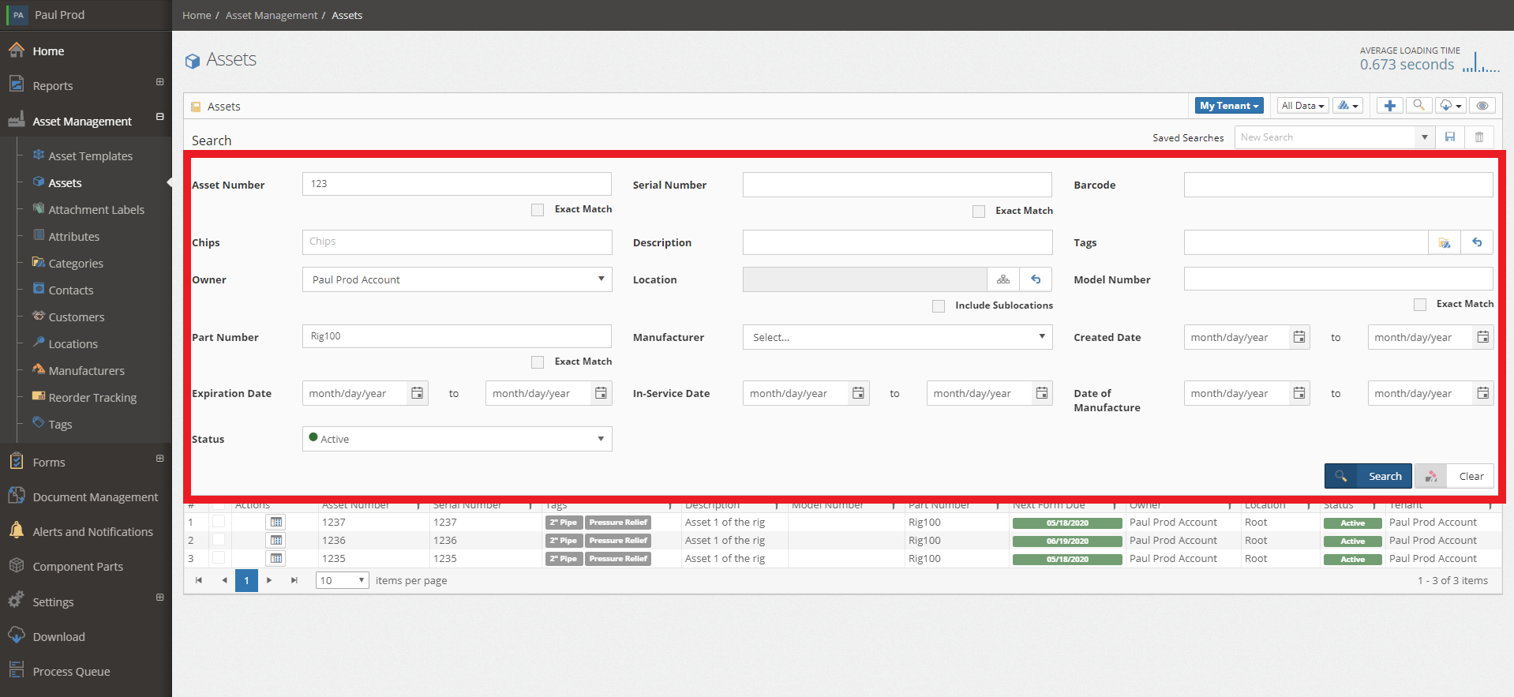Image resolution: width=1514 pixels, height=697 pixels.
Task: Open Asset Templates in sidebar
Action: click(91, 156)
